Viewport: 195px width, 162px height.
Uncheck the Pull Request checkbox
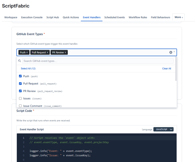coord(20,84)
